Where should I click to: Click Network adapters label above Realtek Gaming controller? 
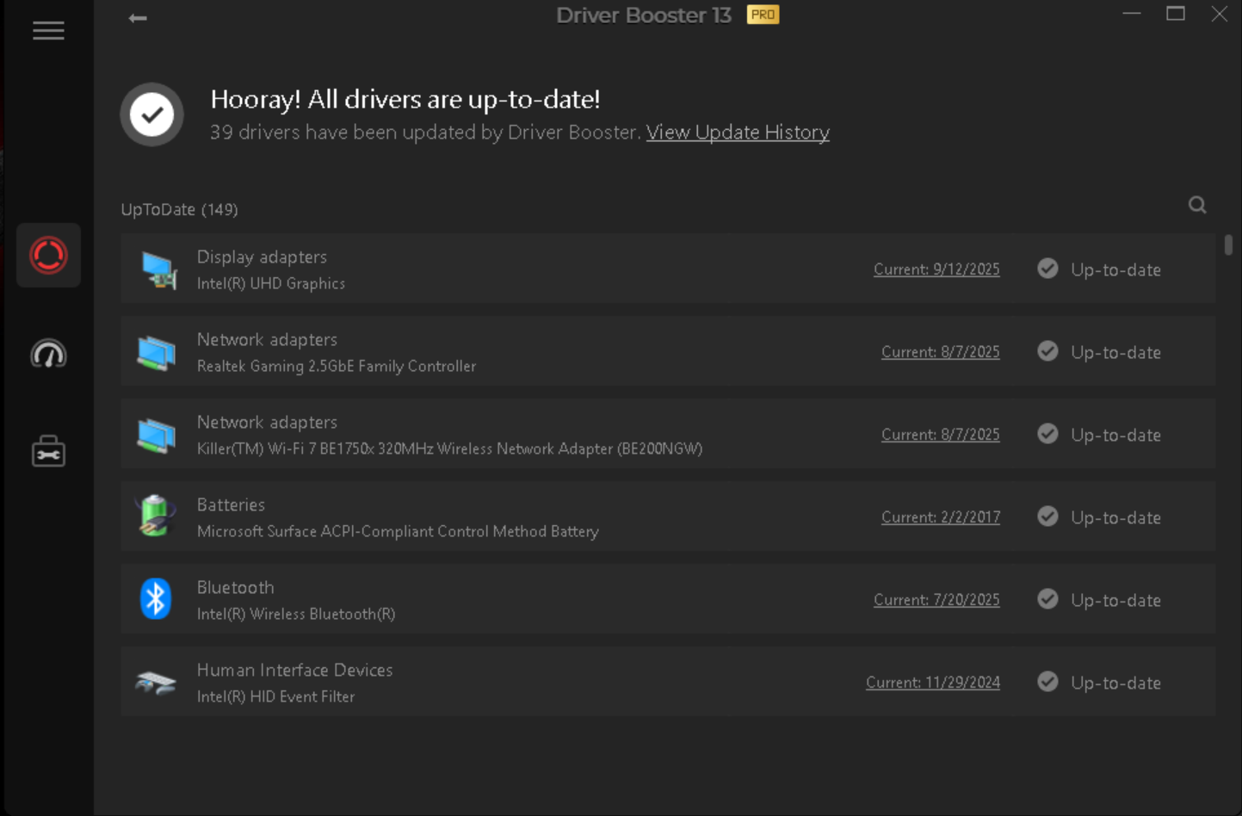click(267, 339)
